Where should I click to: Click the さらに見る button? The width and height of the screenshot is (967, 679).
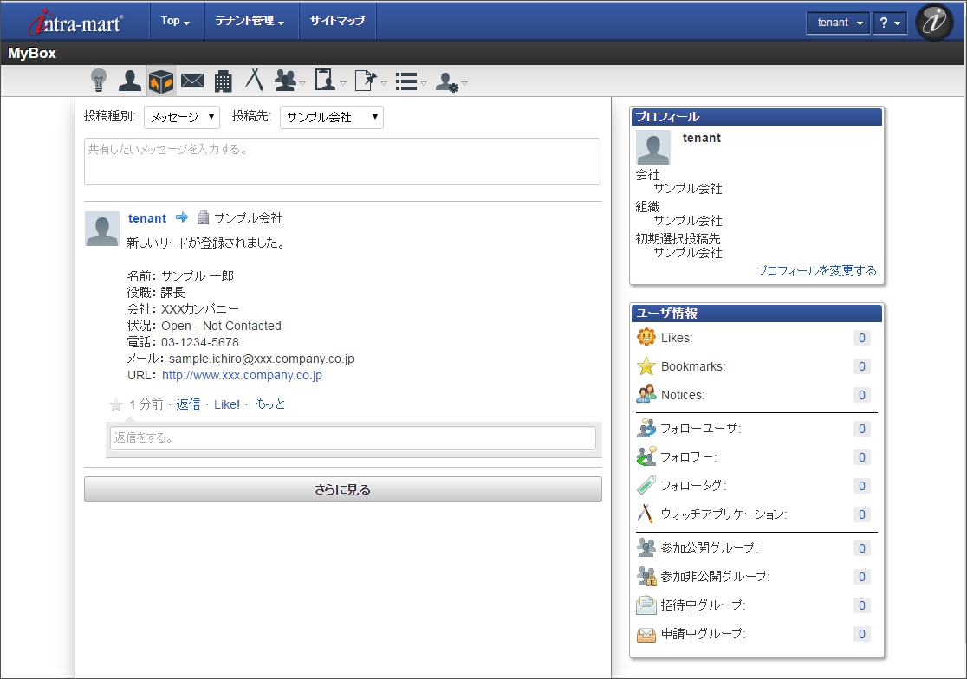343,489
